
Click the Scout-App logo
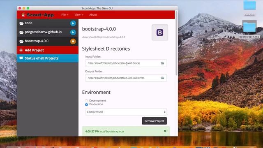point(37,15)
